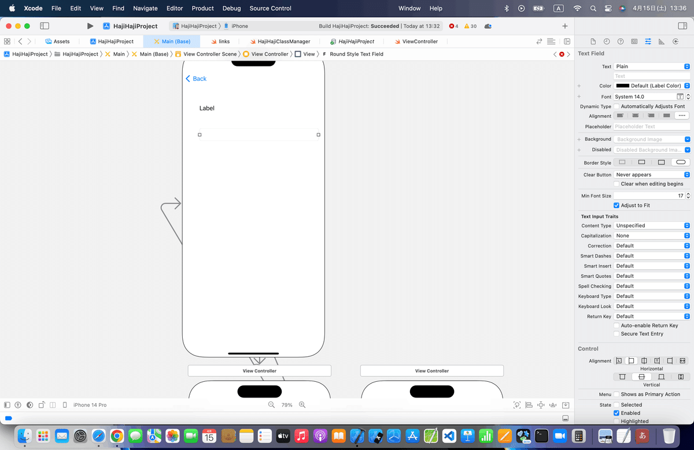
Task: Uncheck Adjust to Fit
Action: 617,205
